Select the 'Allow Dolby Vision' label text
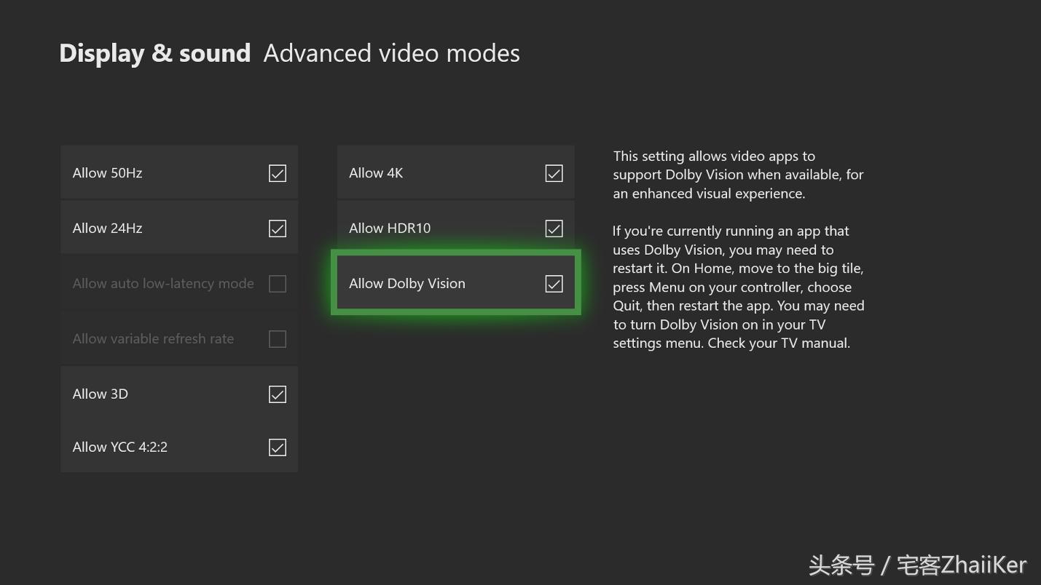1041x585 pixels. [x=407, y=284]
